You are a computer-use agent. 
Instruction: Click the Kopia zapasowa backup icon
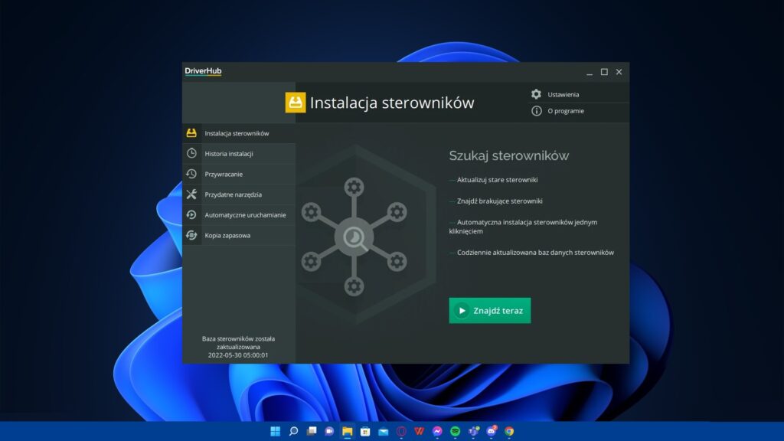[x=191, y=235]
